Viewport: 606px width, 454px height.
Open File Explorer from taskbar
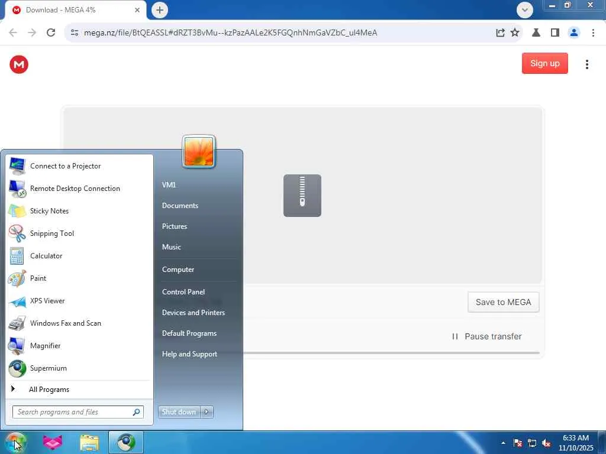coord(89,442)
